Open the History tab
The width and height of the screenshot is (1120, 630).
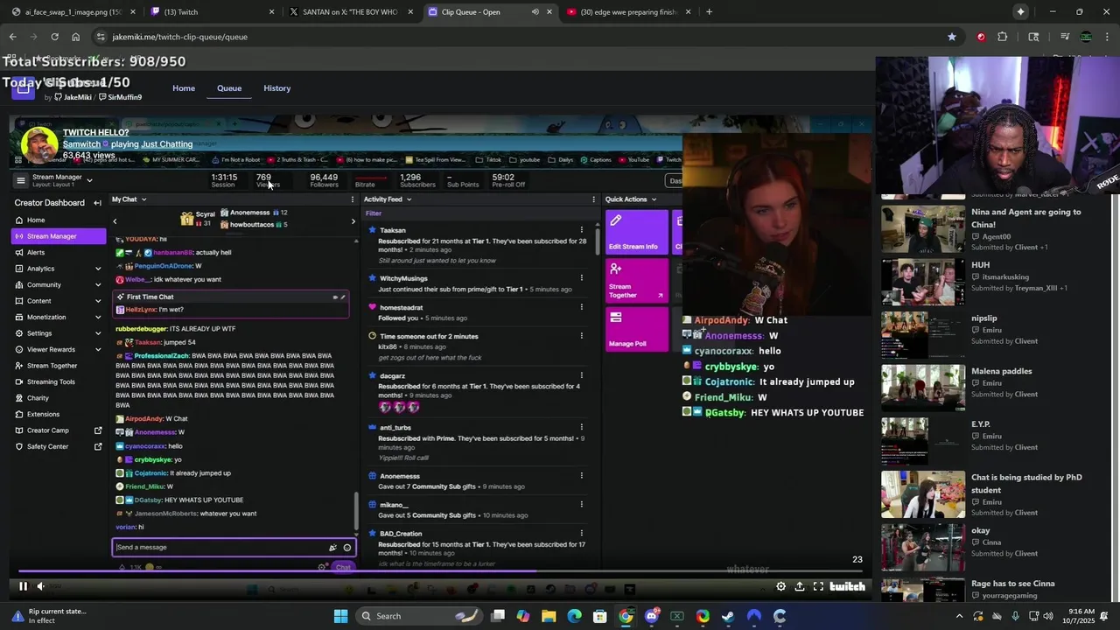pyautogui.click(x=276, y=88)
